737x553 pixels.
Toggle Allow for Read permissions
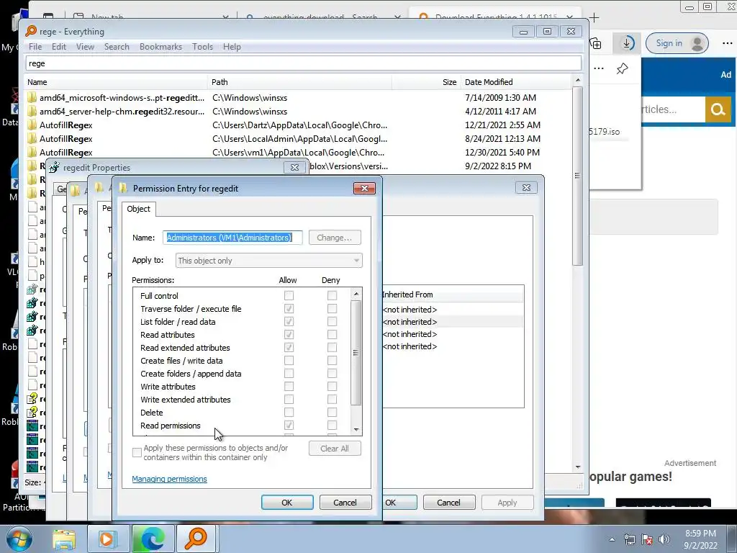coord(289,425)
